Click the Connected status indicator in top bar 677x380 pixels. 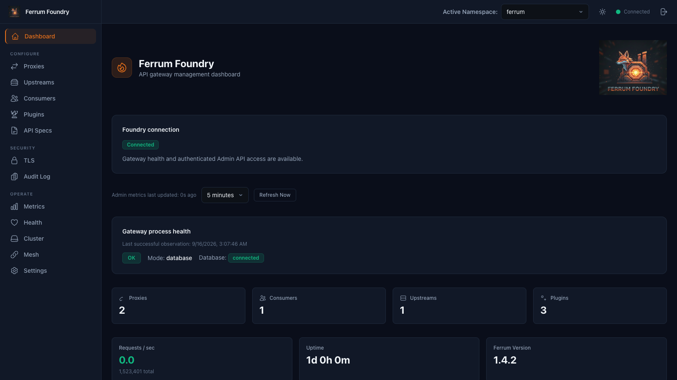tap(633, 12)
